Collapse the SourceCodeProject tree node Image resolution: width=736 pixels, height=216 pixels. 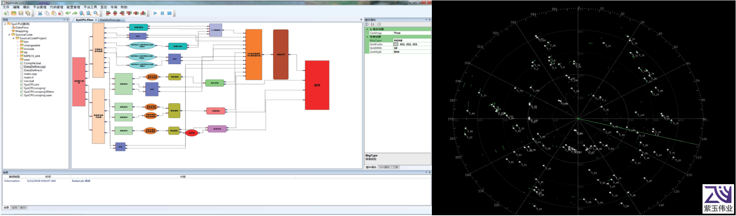click(14, 38)
